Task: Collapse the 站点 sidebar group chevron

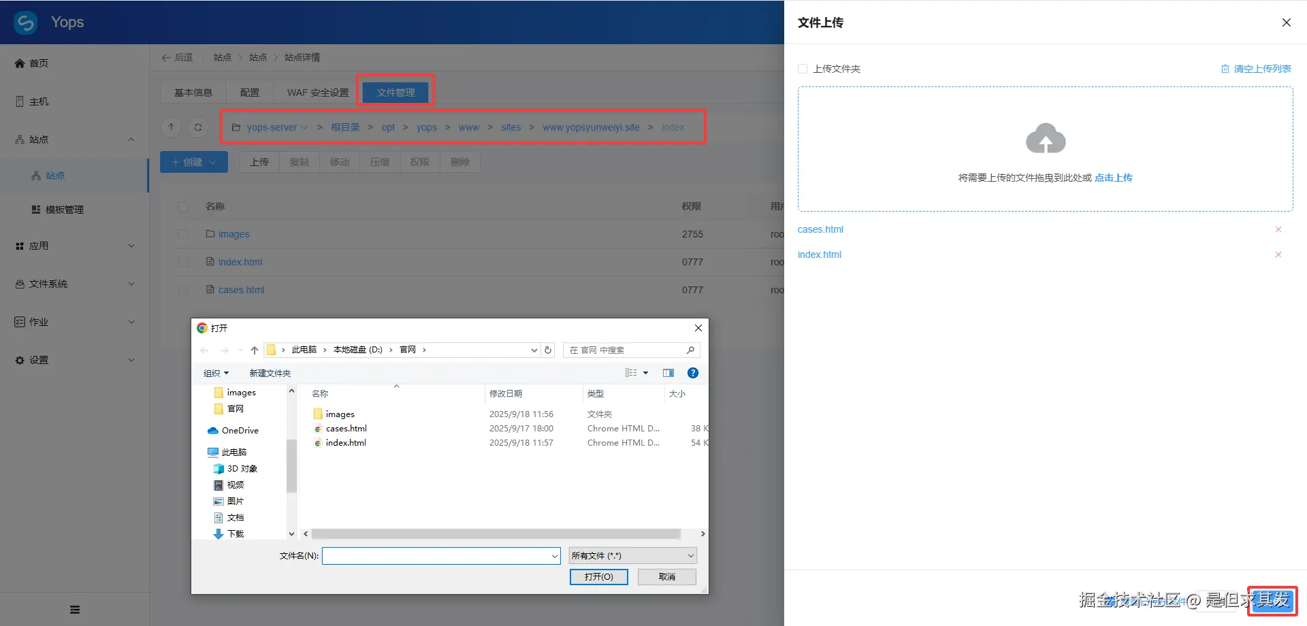Action: point(131,139)
